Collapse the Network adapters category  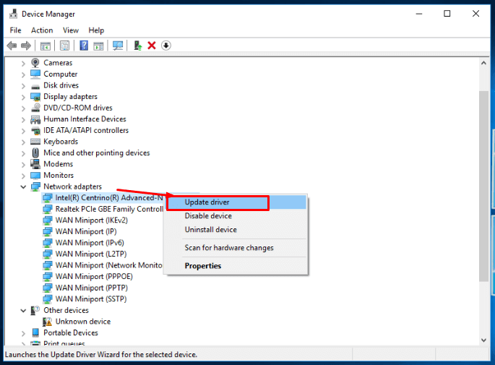click(x=24, y=186)
